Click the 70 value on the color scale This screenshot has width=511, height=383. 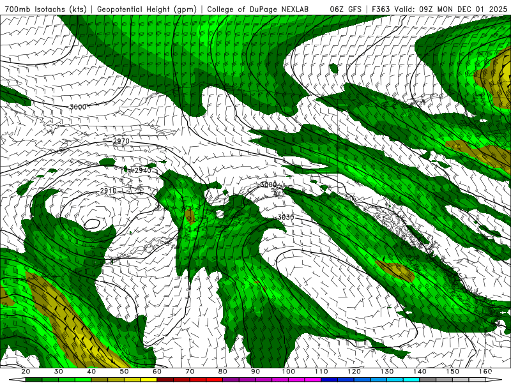coord(190,372)
